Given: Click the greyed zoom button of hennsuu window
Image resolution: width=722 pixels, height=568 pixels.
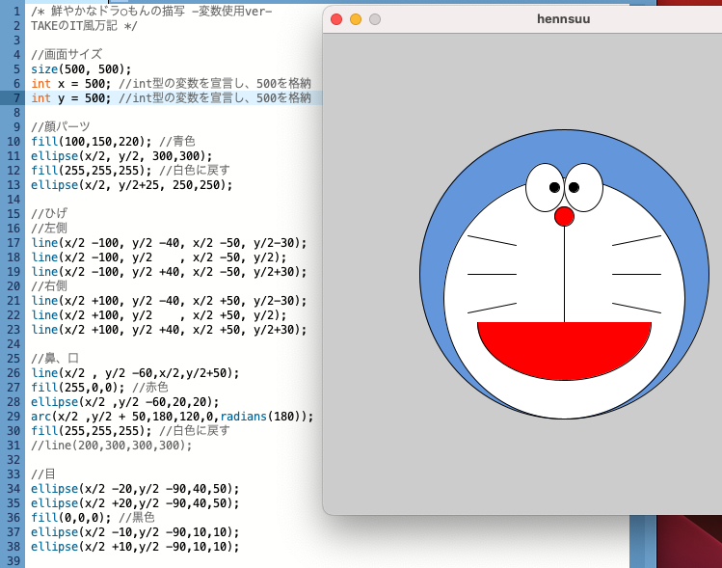Looking at the screenshot, I should click(375, 19).
